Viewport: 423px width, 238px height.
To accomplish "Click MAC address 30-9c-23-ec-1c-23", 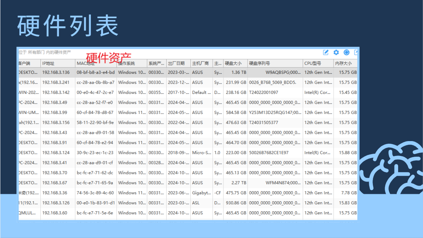I will [x=95, y=153].
